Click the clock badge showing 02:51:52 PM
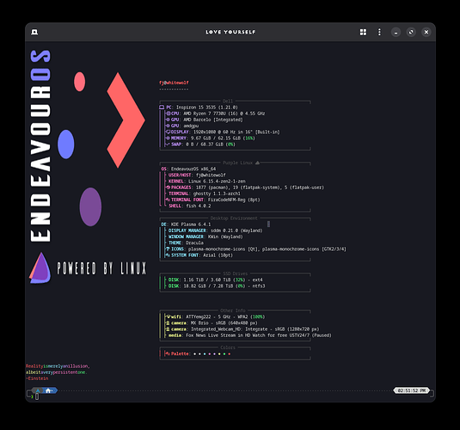Screen dimensions: 460x430 [x=412, y=390]
